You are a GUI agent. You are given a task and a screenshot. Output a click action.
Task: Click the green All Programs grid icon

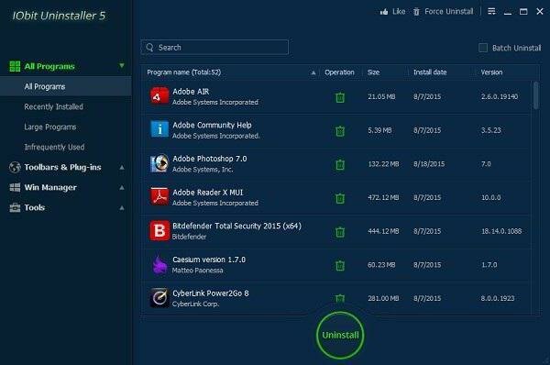[x=15, y=66]
